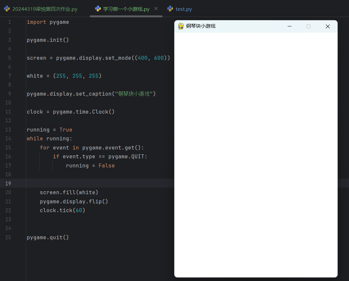Minimize the 钢琴块小游戏 window

pos(290,26)
